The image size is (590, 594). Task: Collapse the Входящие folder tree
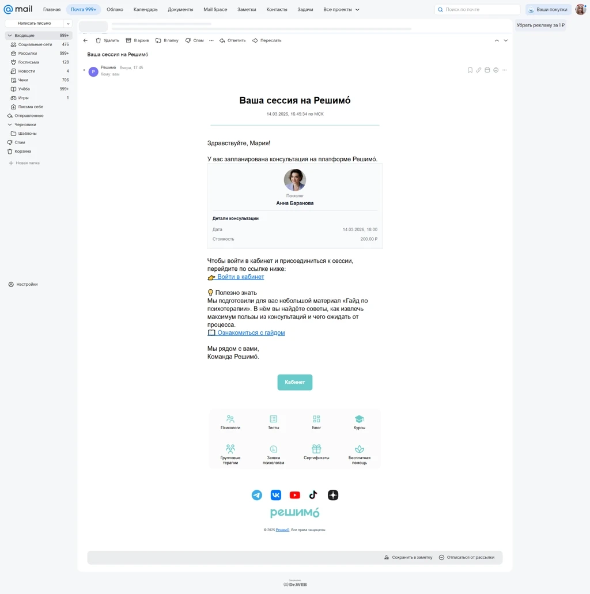pyautogui.click(x=10, y=35)
